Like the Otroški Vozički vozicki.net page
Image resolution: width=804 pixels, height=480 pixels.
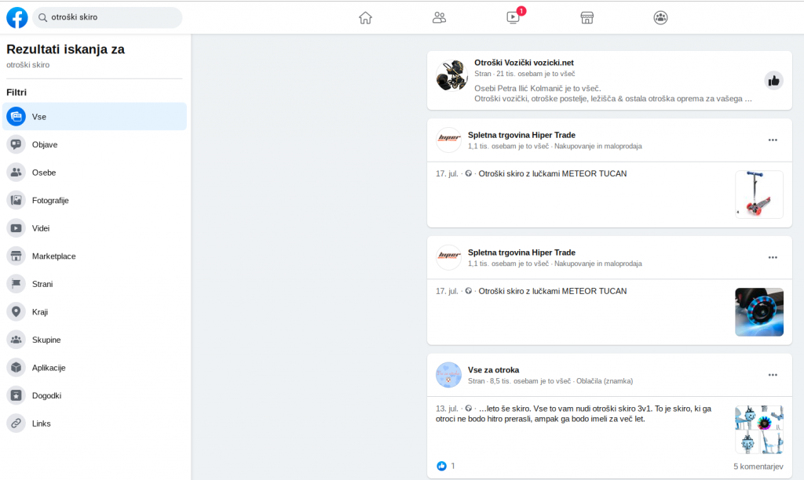[x=773, y=81]
